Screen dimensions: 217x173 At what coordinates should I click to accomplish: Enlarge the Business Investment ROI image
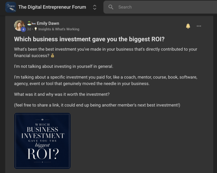[x=42, y=141]
